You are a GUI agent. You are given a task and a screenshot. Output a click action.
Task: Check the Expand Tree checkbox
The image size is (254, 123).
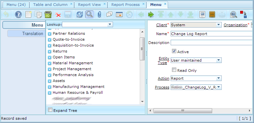(x=50, y=110)
